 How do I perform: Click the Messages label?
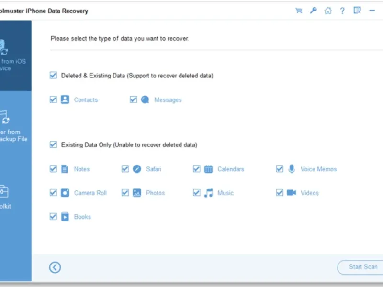[x=168, y=100]
